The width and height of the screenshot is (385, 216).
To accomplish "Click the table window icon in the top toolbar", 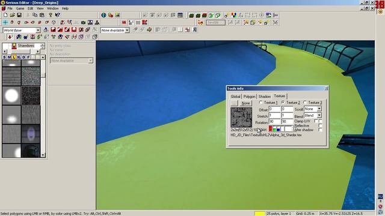I will coord(180,15).
